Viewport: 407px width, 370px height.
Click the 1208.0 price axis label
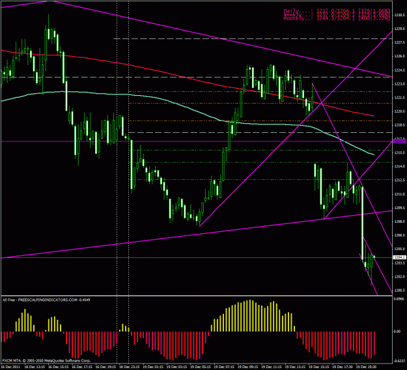click(x=399, y=221)
